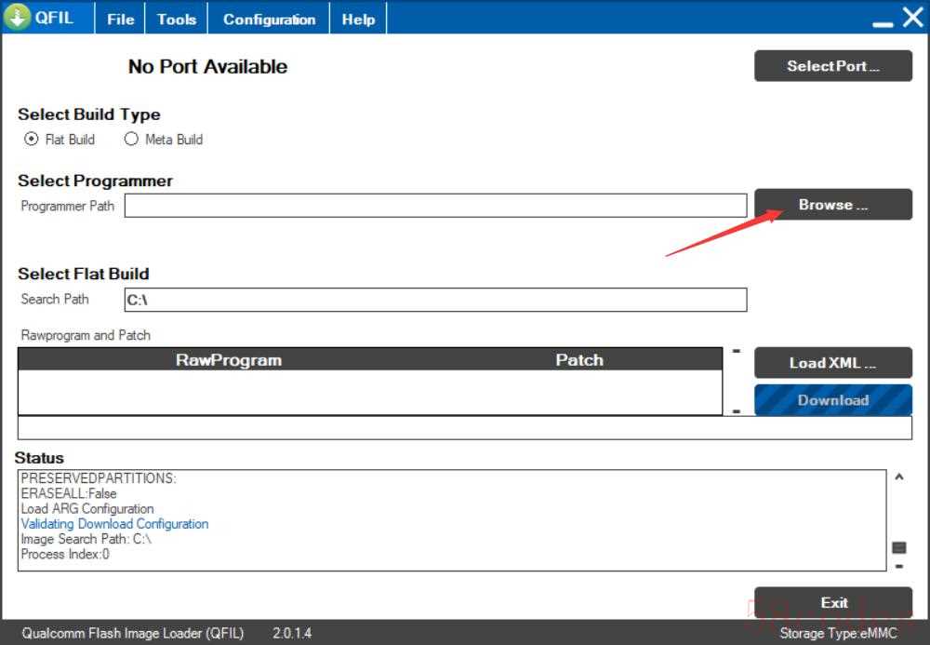Click the Search Path text field
930x645 pixels.
point(435,300)
